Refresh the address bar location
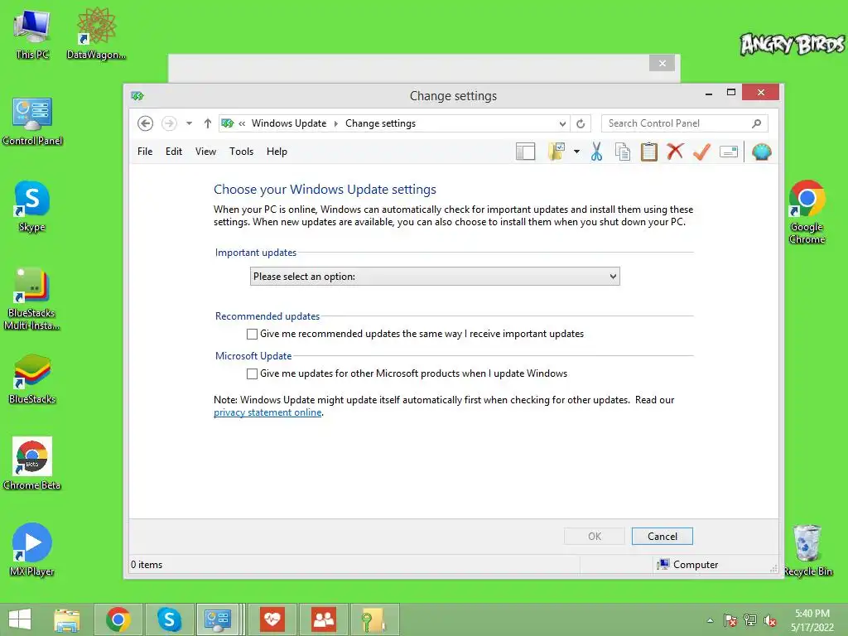Viewport: 848px width, 636px height. pyautogui.click(x=581, y=124)
